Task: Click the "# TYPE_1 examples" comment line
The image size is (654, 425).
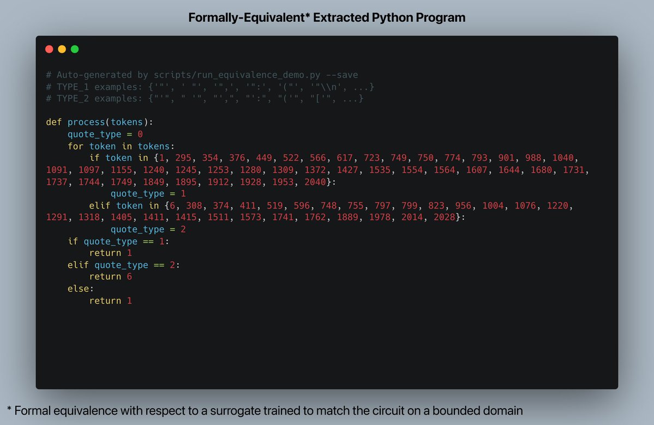Action: [x=210, y=87]
